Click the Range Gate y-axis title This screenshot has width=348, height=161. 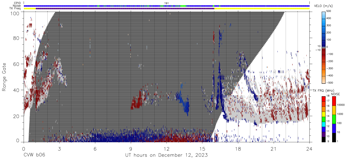point(4,77)
